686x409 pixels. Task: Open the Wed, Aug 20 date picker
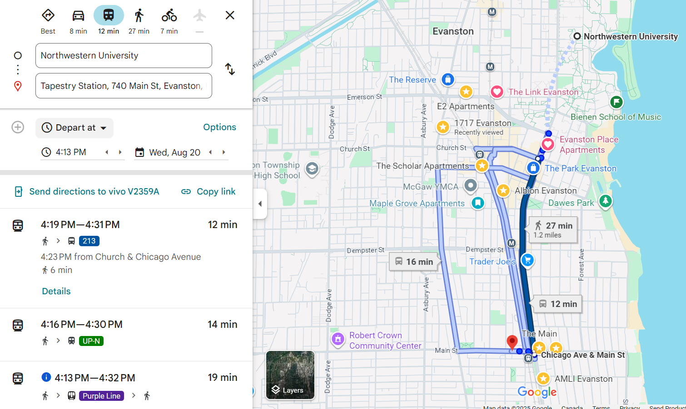pyautogui.click(x=174, y=152)
